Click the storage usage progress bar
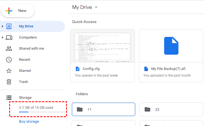The image size is (204, 126). coord(42,112)
